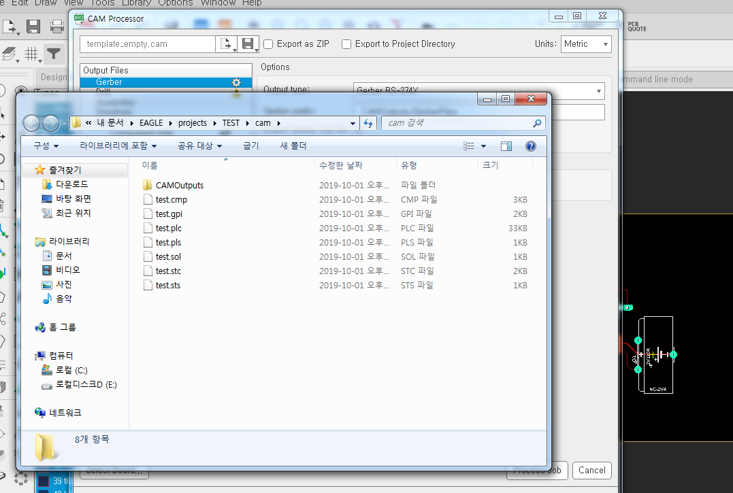Viewport: 733px width, 493px height.
Task: Open the Units Metric dropdown
Action: tap(586, 44)
